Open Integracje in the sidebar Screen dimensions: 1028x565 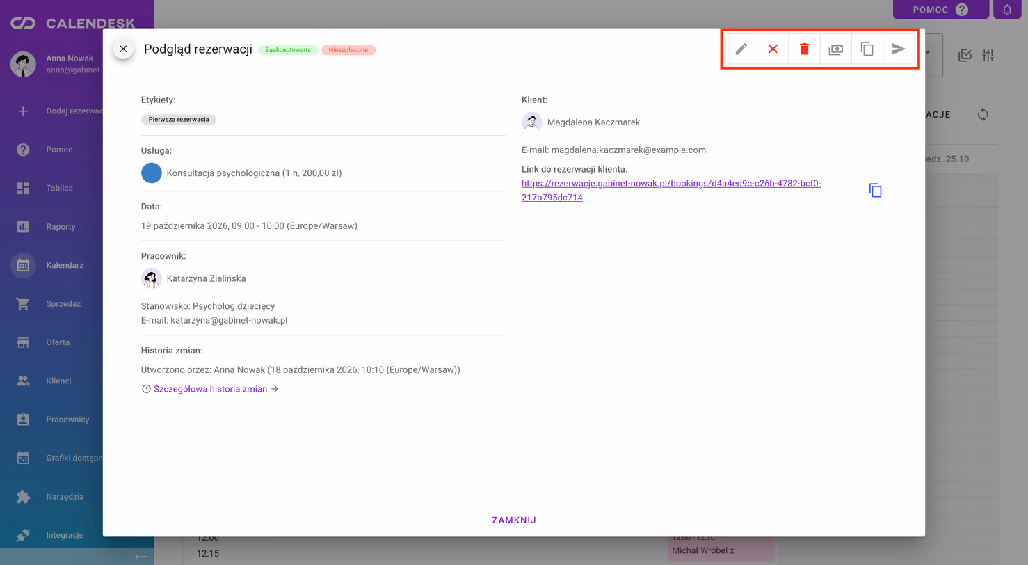pyautogui.click(x=65, y=535)
